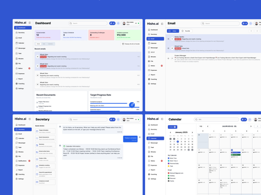The image size is (261, 195).
Task: Click Schedule a meeting in Quick Action
Action: coord(45,166)
